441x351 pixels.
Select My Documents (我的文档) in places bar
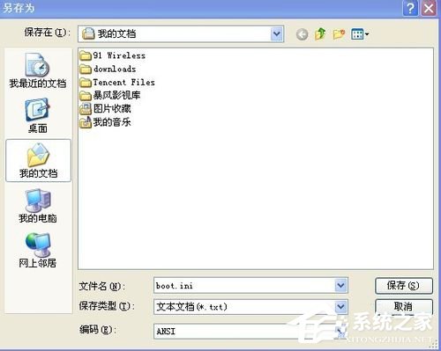pos(38,161)
